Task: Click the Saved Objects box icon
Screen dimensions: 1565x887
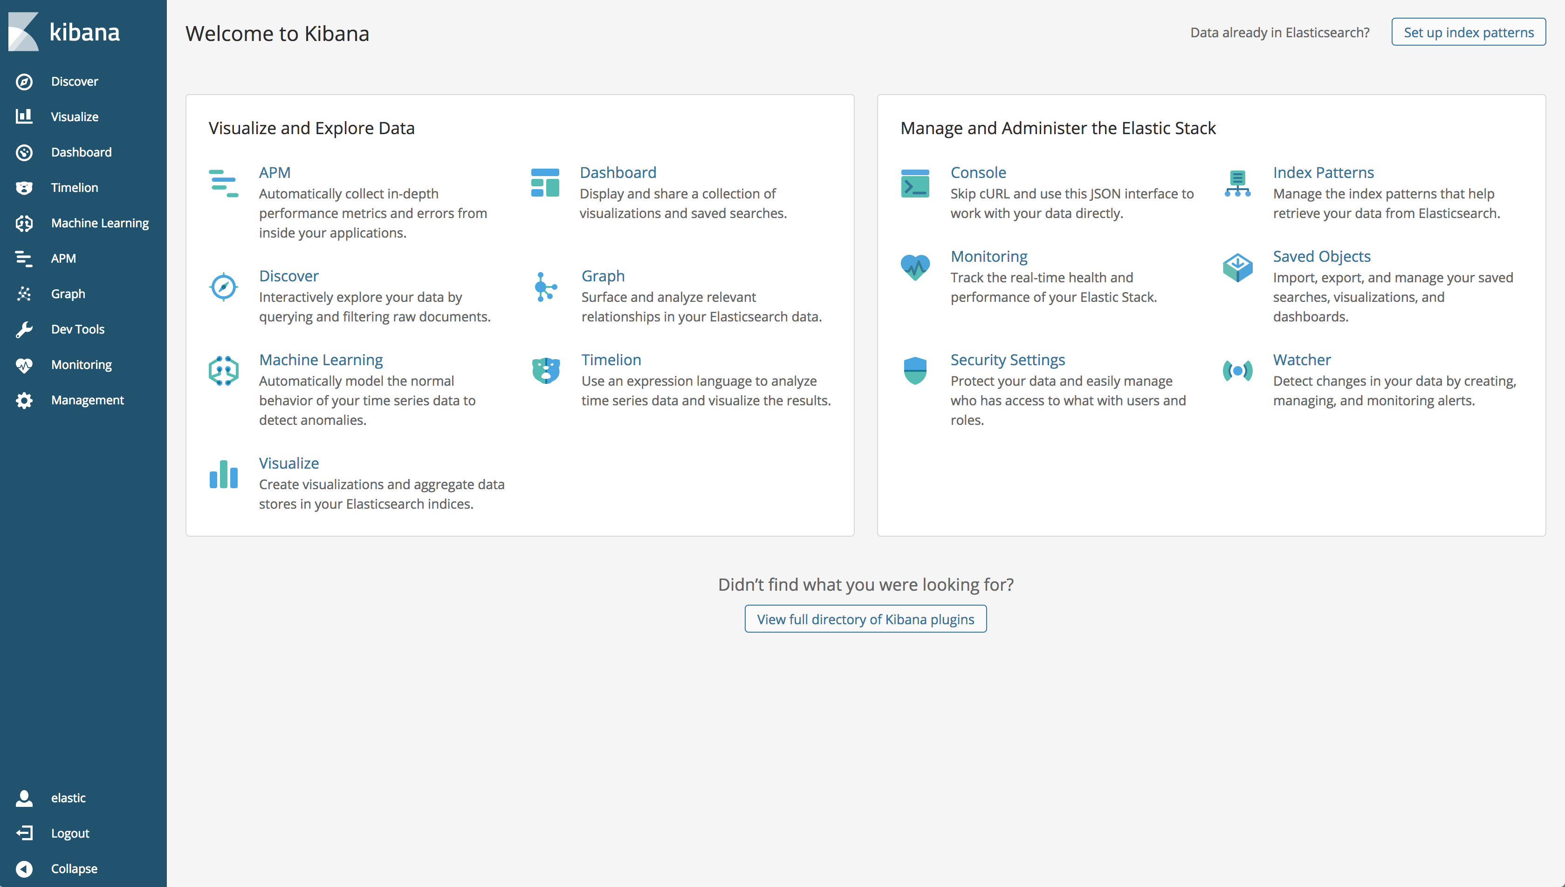Action: click(1238, 267)
